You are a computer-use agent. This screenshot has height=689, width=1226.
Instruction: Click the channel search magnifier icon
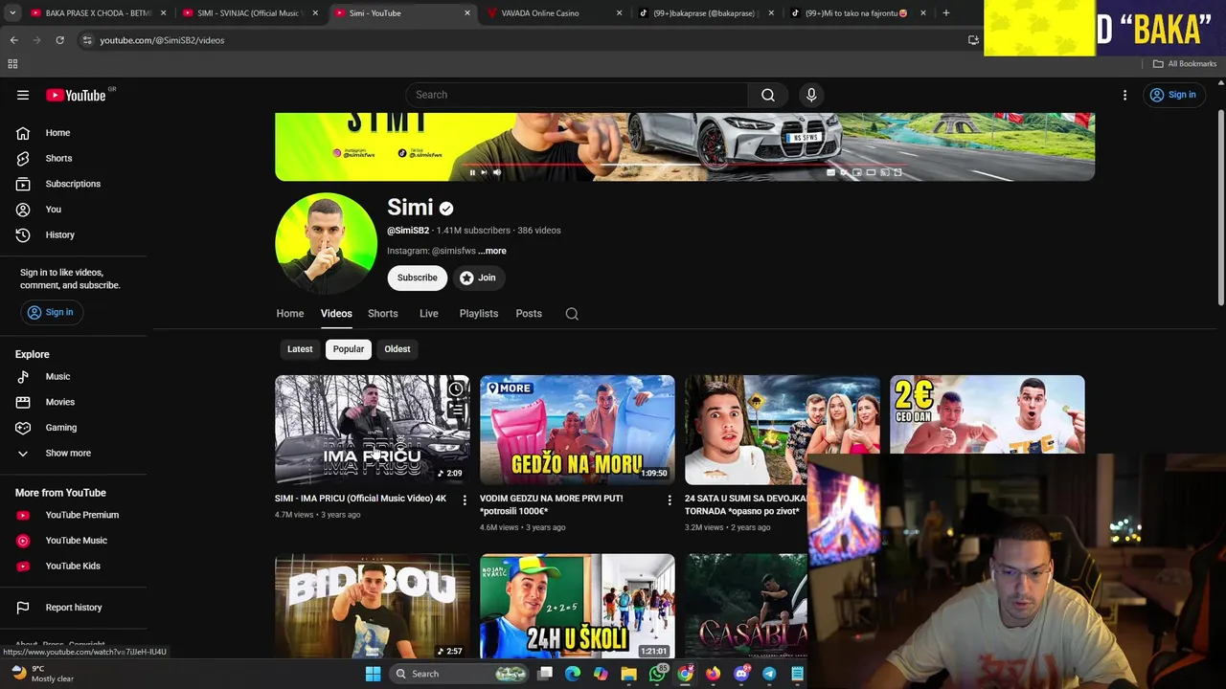pyautogui.click(x=572, y=314)
